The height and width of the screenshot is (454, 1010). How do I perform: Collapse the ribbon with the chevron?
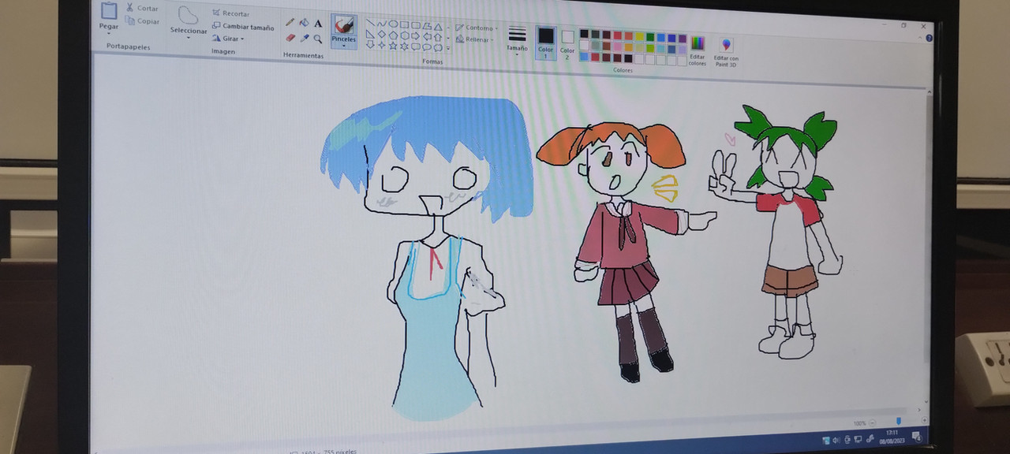click(919, 37)
